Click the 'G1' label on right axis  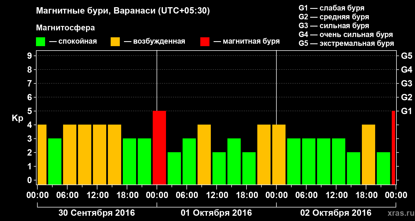[x=406, y=111]
